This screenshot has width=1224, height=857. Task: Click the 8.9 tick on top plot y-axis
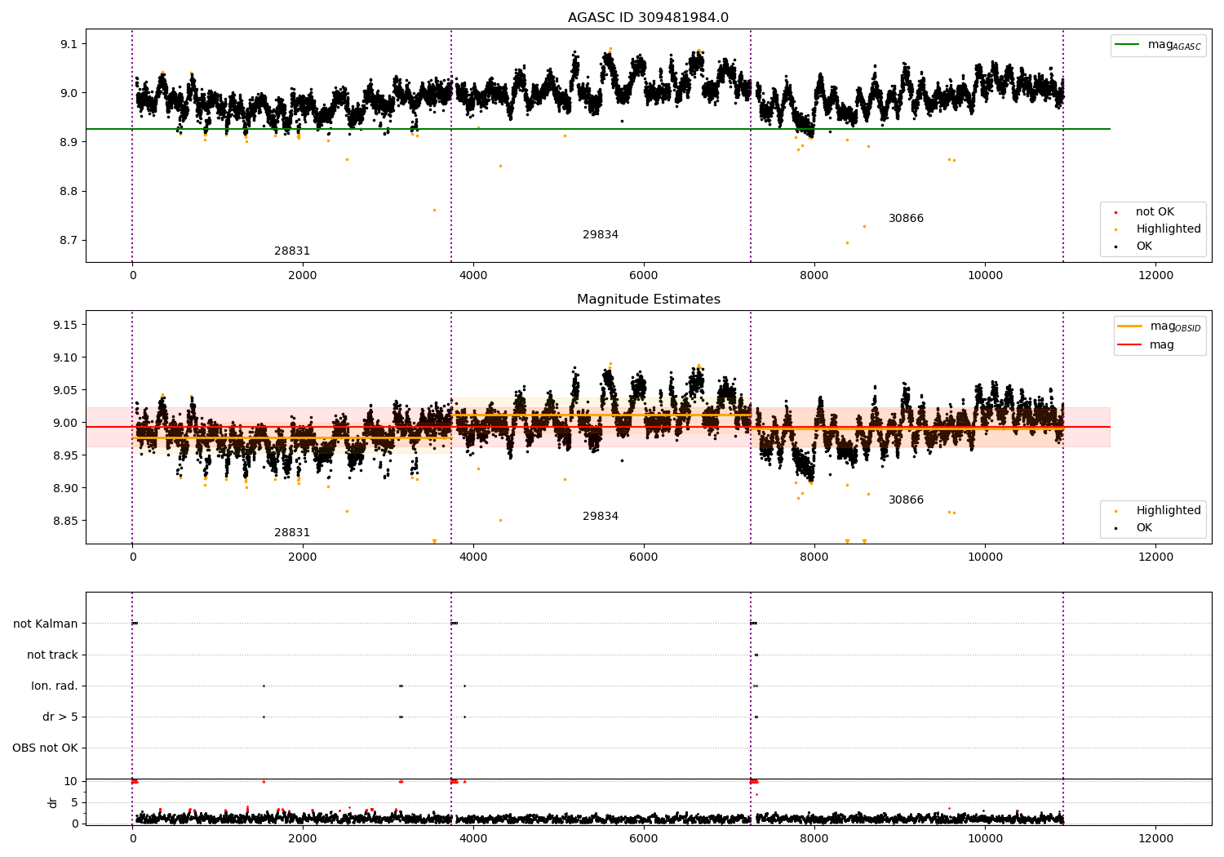pos(69,142)
